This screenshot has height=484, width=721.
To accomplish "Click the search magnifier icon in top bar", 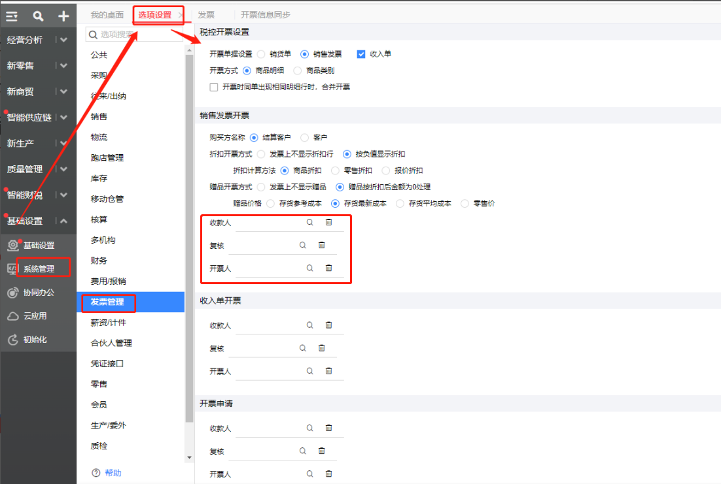I will pyautogui.click(x=39, y=16).
